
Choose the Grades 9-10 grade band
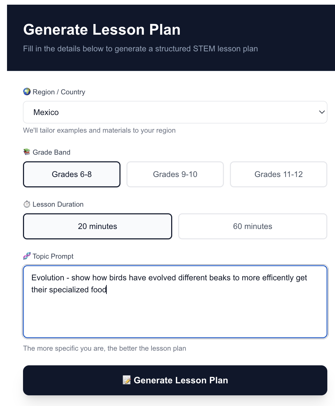coord(175,174)
